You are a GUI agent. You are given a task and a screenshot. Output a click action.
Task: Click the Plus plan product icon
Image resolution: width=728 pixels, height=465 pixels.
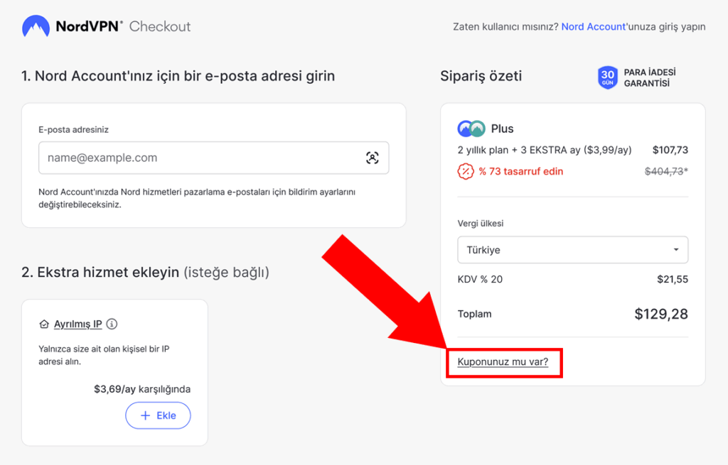471,128
